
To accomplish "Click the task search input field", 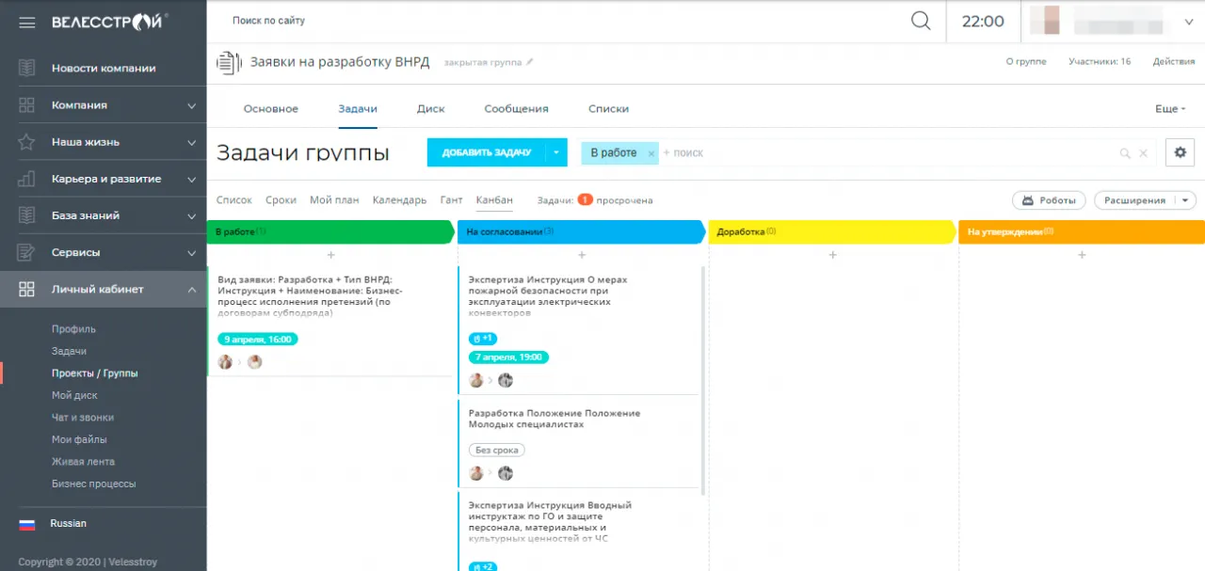I will pos(885,153).
